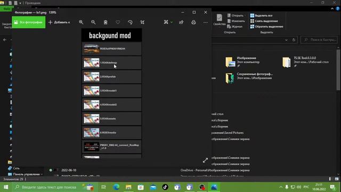This screenshot has width=341, height=192.
Task: Click Открыть button in Explorer ribbon
Action: (x=236, y=15)
